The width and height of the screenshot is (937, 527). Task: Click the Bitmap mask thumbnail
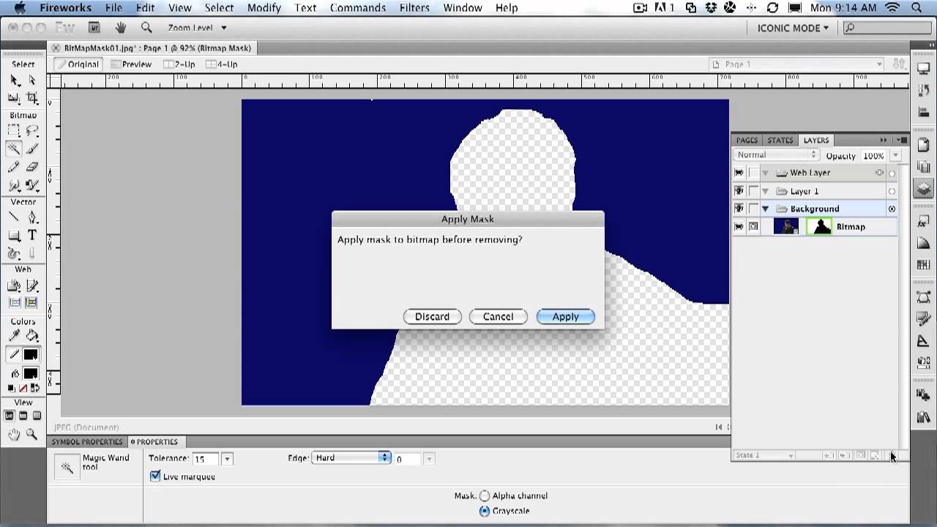tap(819, 227)
